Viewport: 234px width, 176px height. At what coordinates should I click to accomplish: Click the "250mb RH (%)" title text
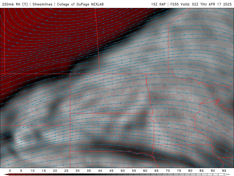tap(15, 4)
